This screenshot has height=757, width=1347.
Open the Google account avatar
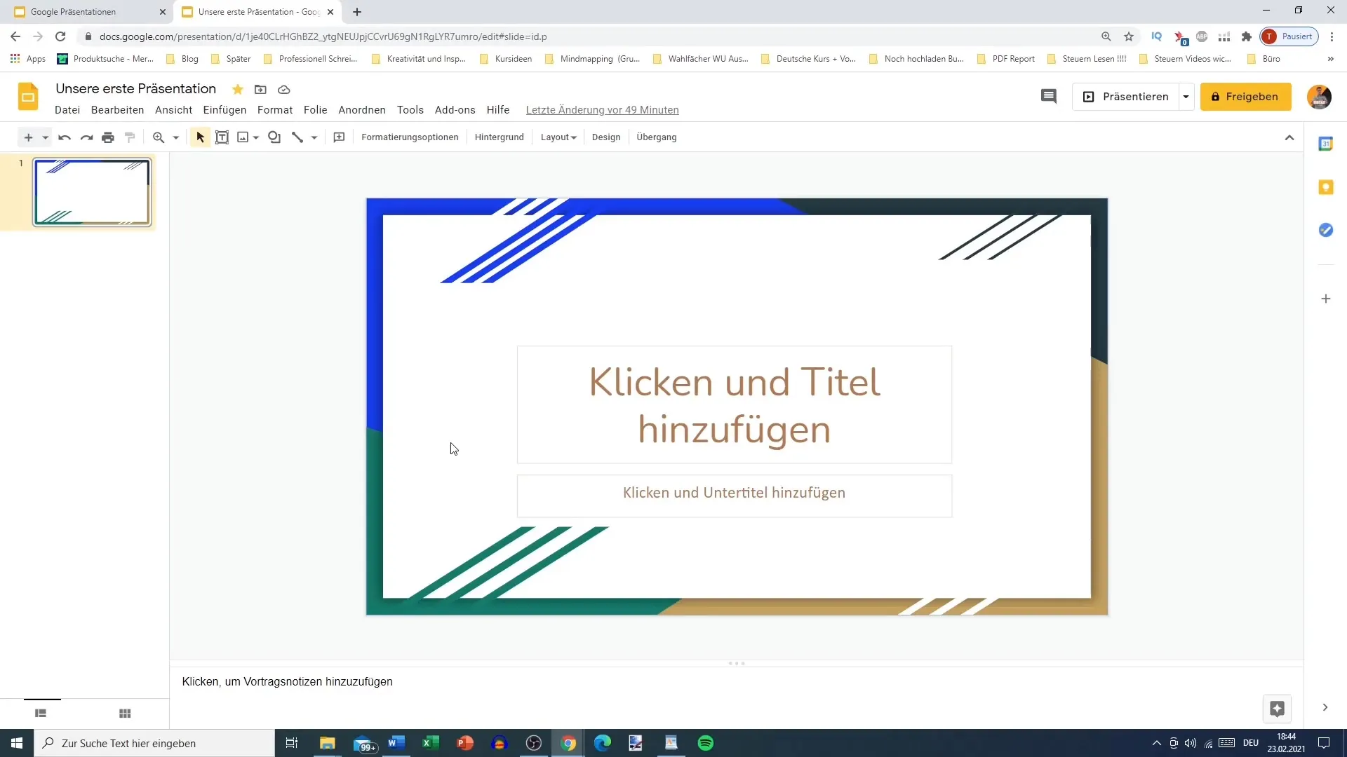[x=1320, y=97]
